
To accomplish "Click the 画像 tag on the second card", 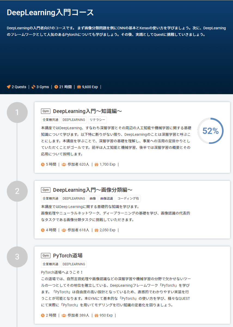I will (x=93, y=198).
